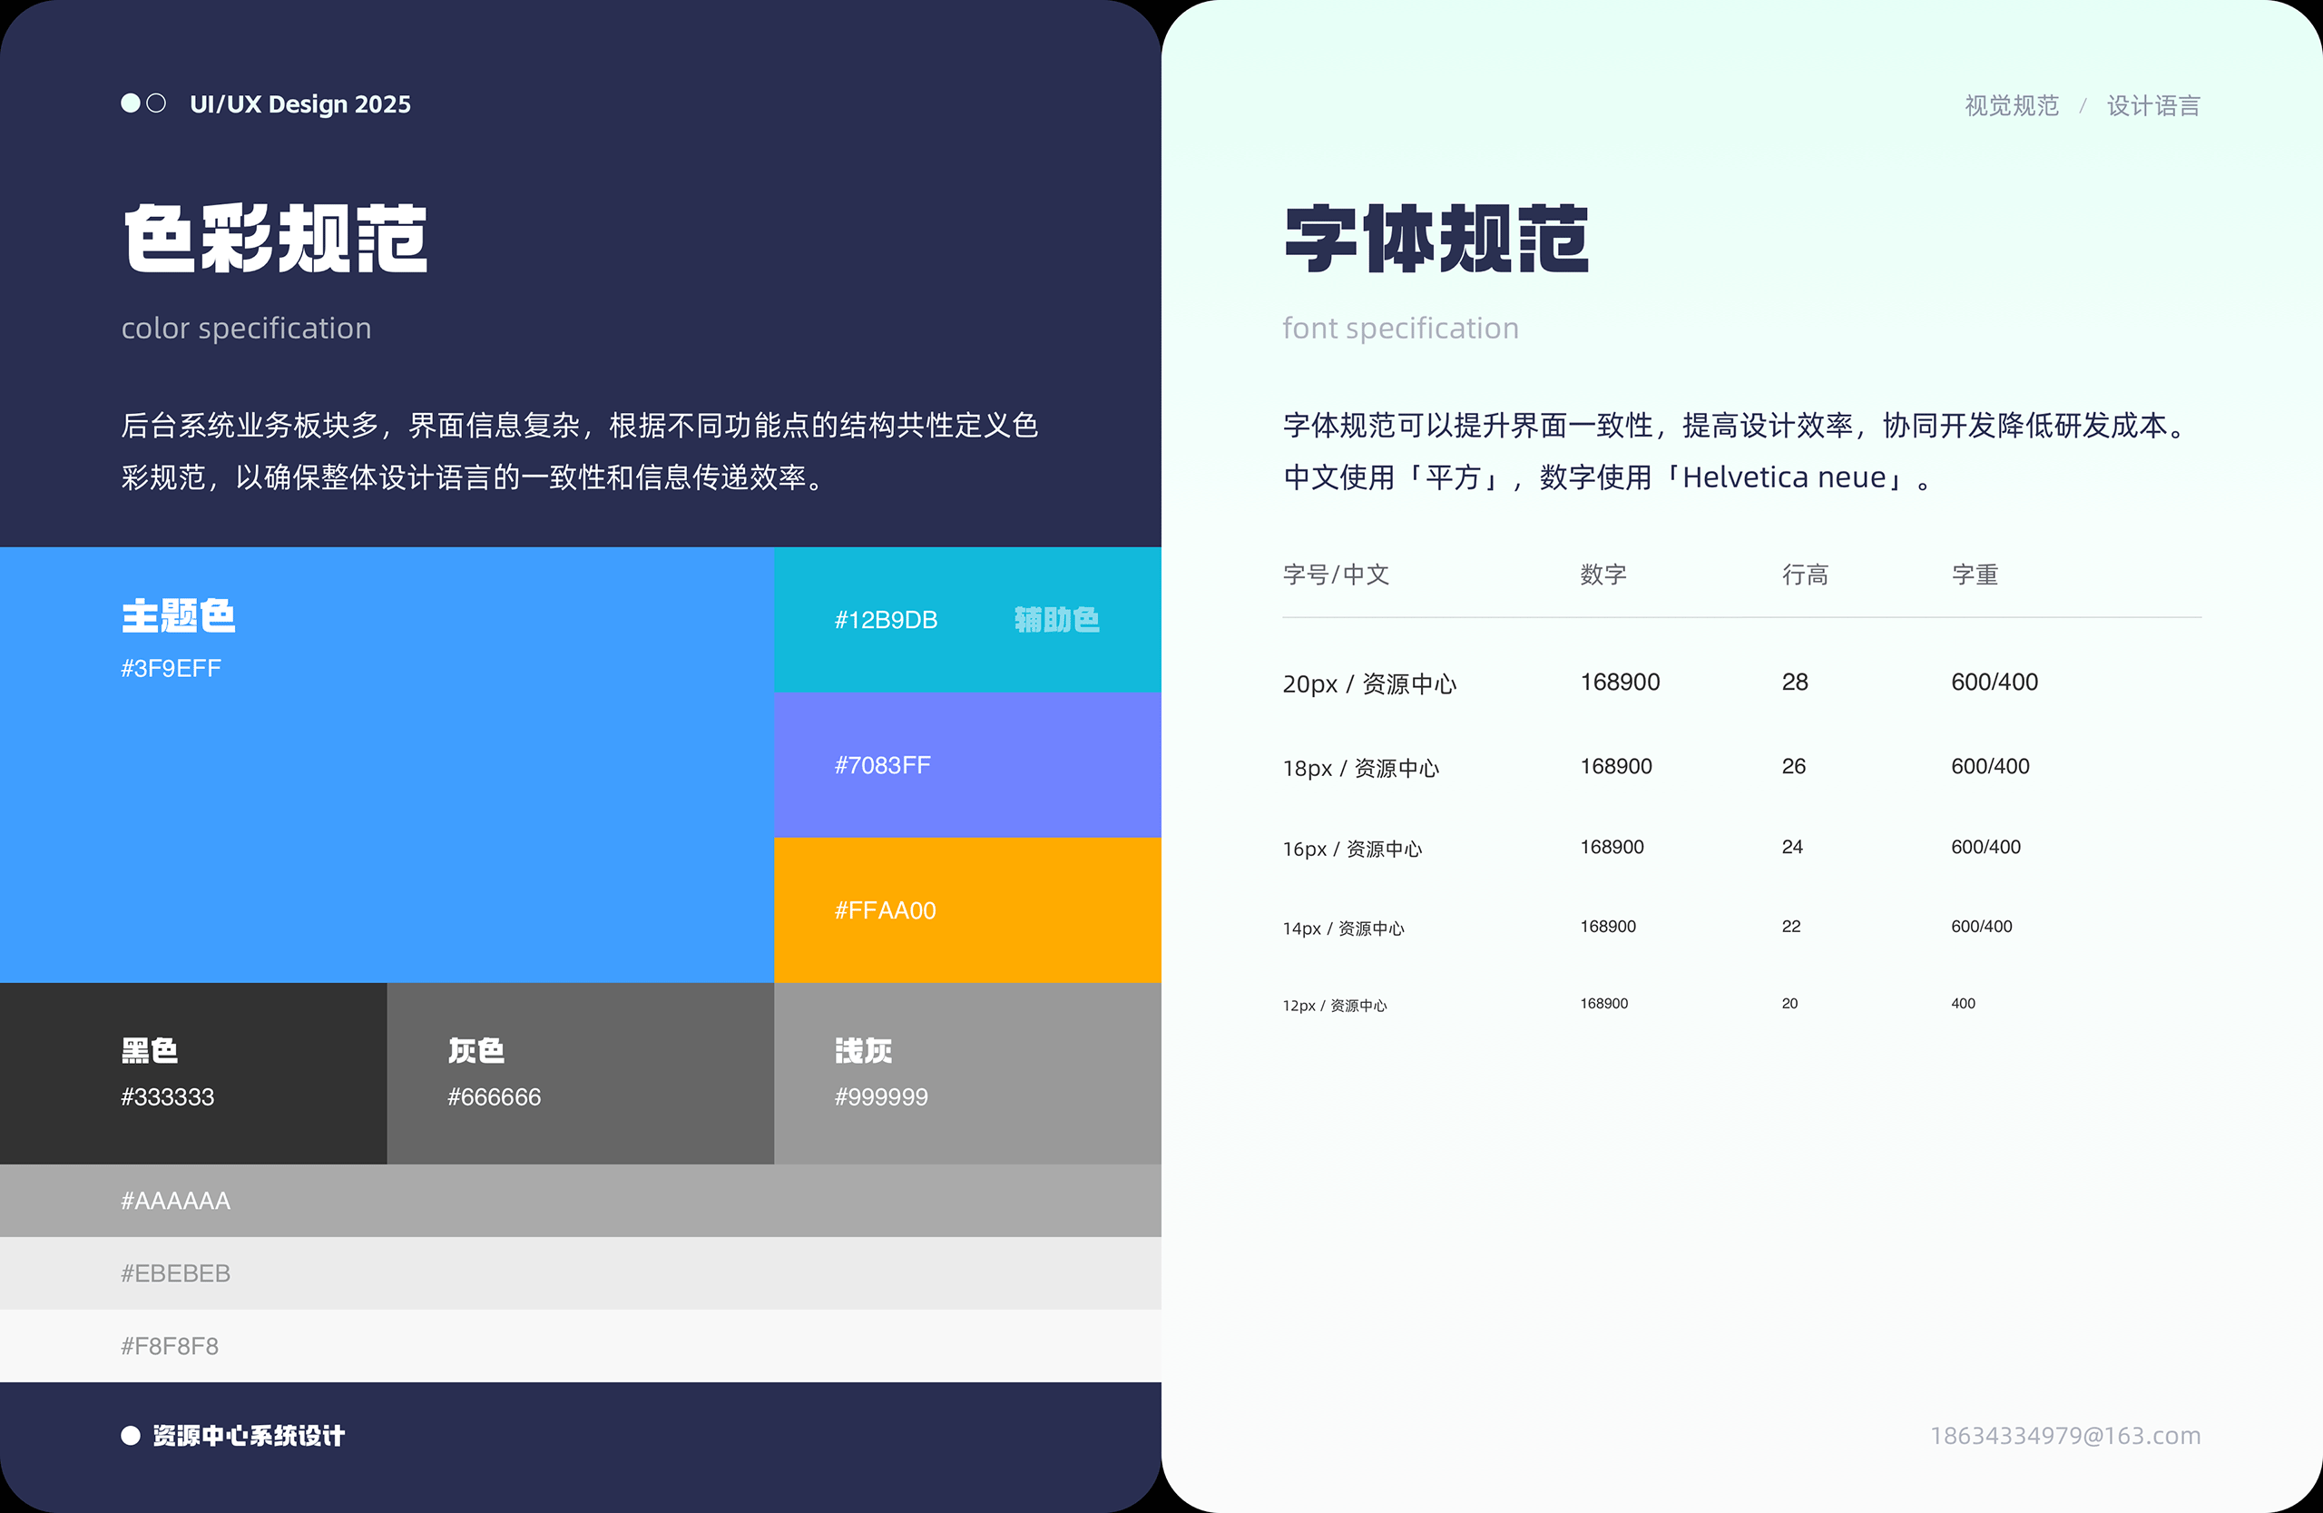Select the 设计语言 breadcrumb item

[x=2153, y=105]
